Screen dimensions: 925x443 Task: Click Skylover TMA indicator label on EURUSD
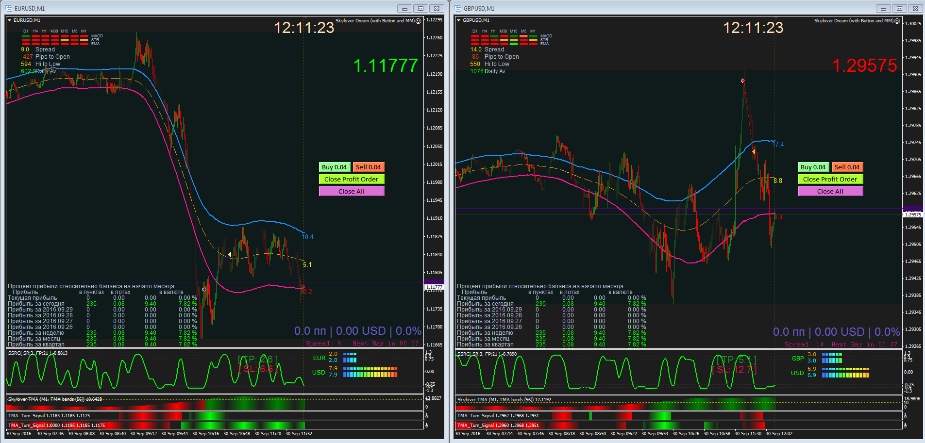pyautogui.click(x=55, y=399)
